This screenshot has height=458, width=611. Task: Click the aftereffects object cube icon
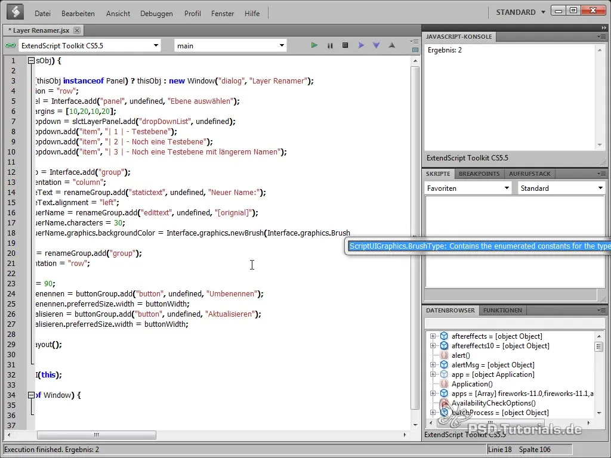pyautogui.click(x=444, y=336)
